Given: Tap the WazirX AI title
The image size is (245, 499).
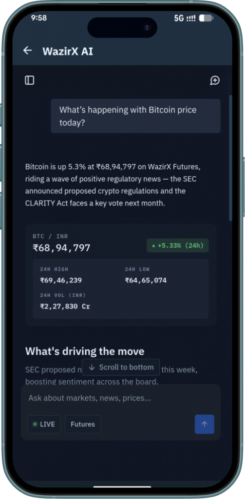Looking at the screenshot, I should (x=68, y=51).
